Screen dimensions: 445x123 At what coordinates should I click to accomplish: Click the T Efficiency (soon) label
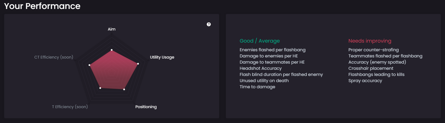[x=70, y=107]
